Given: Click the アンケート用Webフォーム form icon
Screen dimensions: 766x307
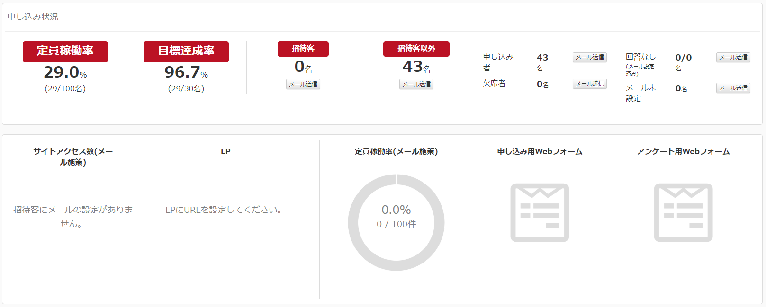Looking at the screenshot, I should click(x=683, y=212).
